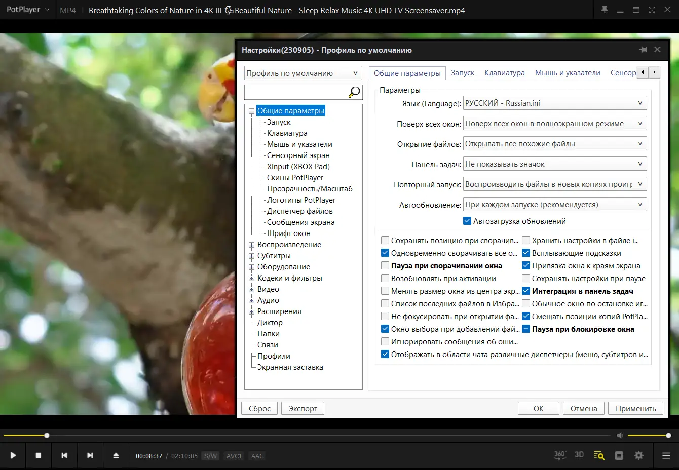
Task: Click the eject/open file icon
Action: 116,455
